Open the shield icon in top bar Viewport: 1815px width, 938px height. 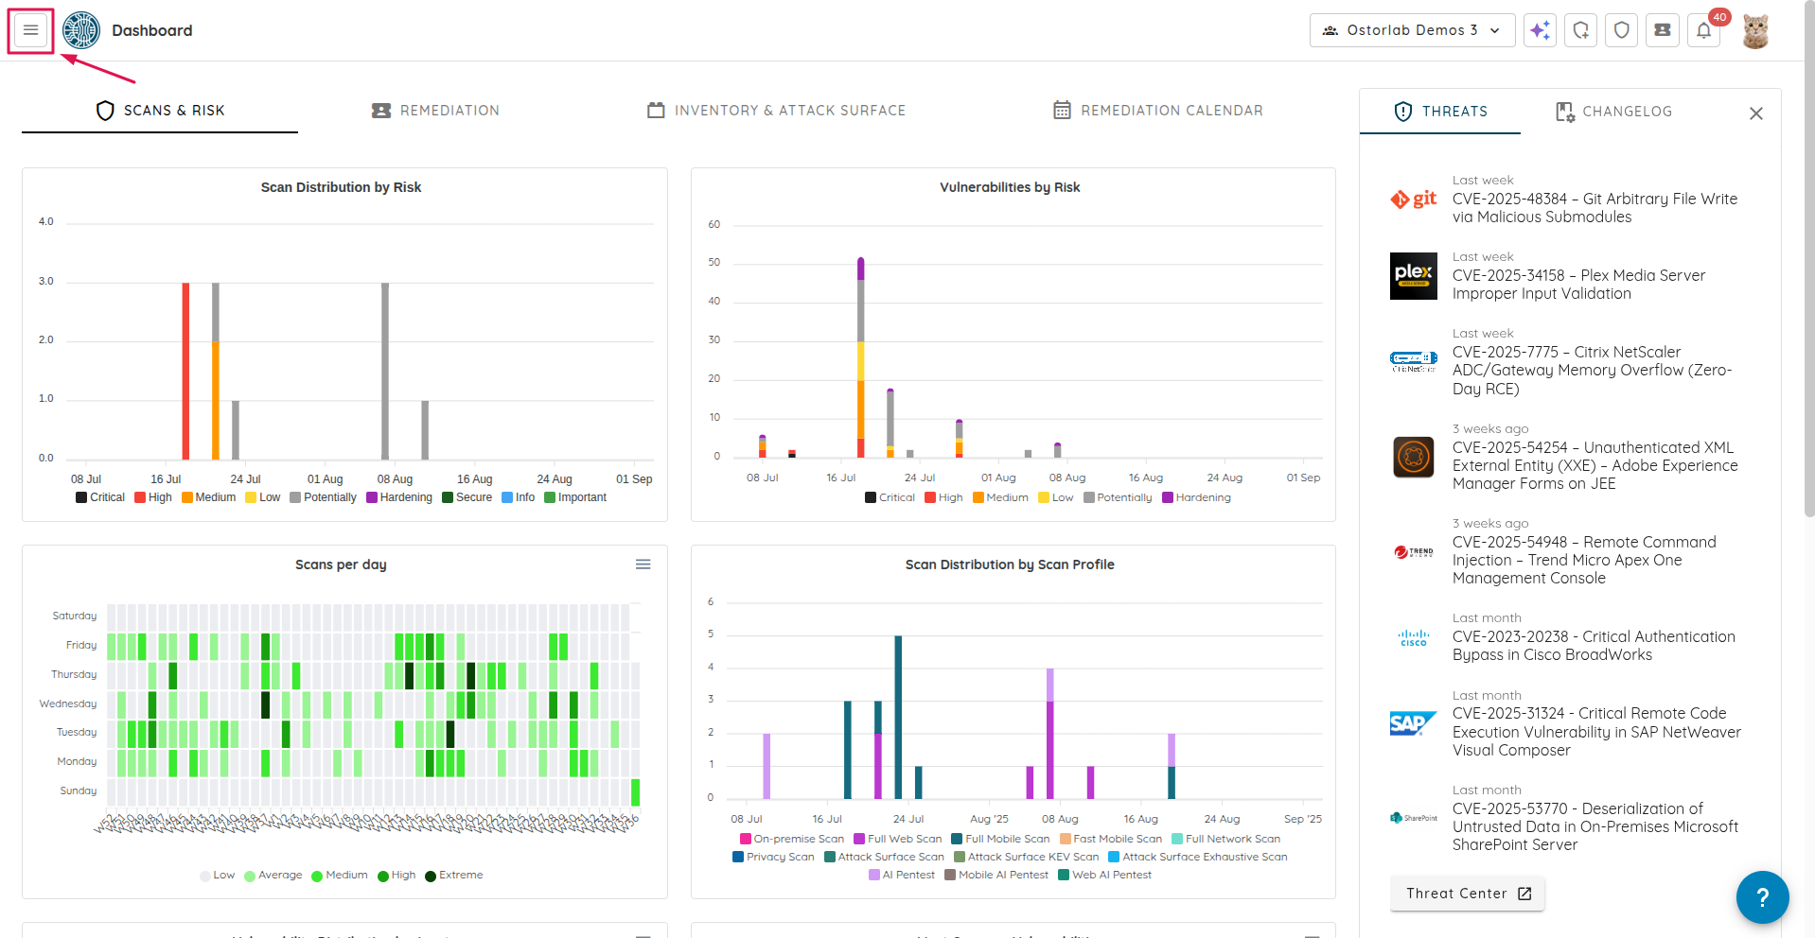(x=1621, y=30)
